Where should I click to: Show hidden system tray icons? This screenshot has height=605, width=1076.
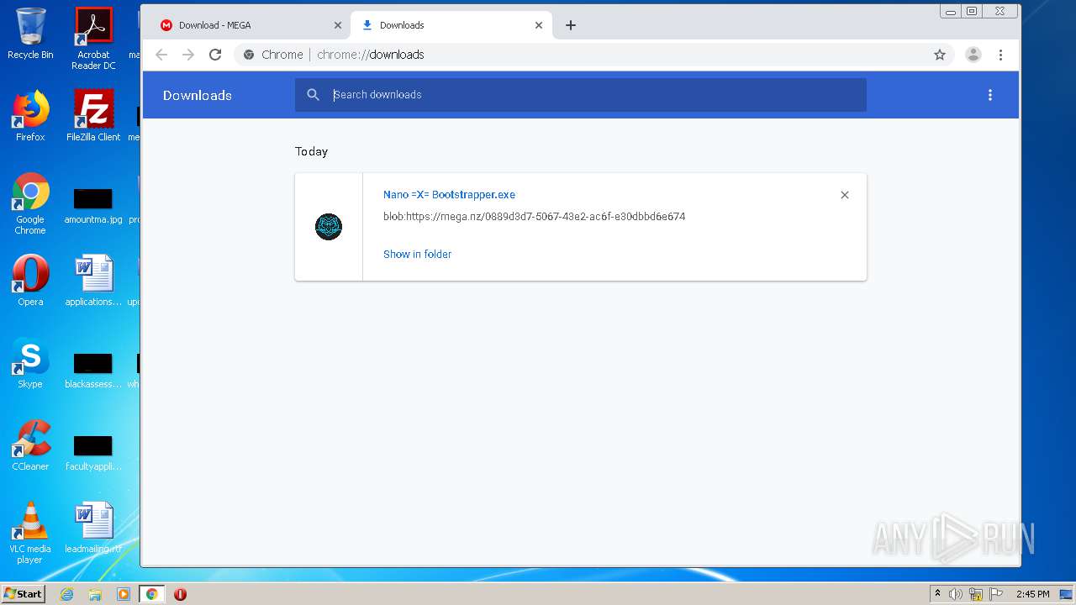click(x=938, y=594)
